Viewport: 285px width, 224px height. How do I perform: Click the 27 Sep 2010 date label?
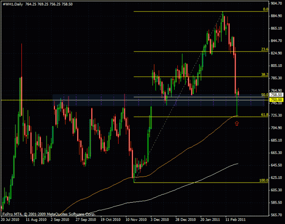[x=86, y=219]
